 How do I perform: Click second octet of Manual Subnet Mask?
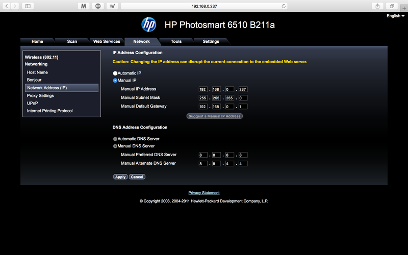point(216,98)
